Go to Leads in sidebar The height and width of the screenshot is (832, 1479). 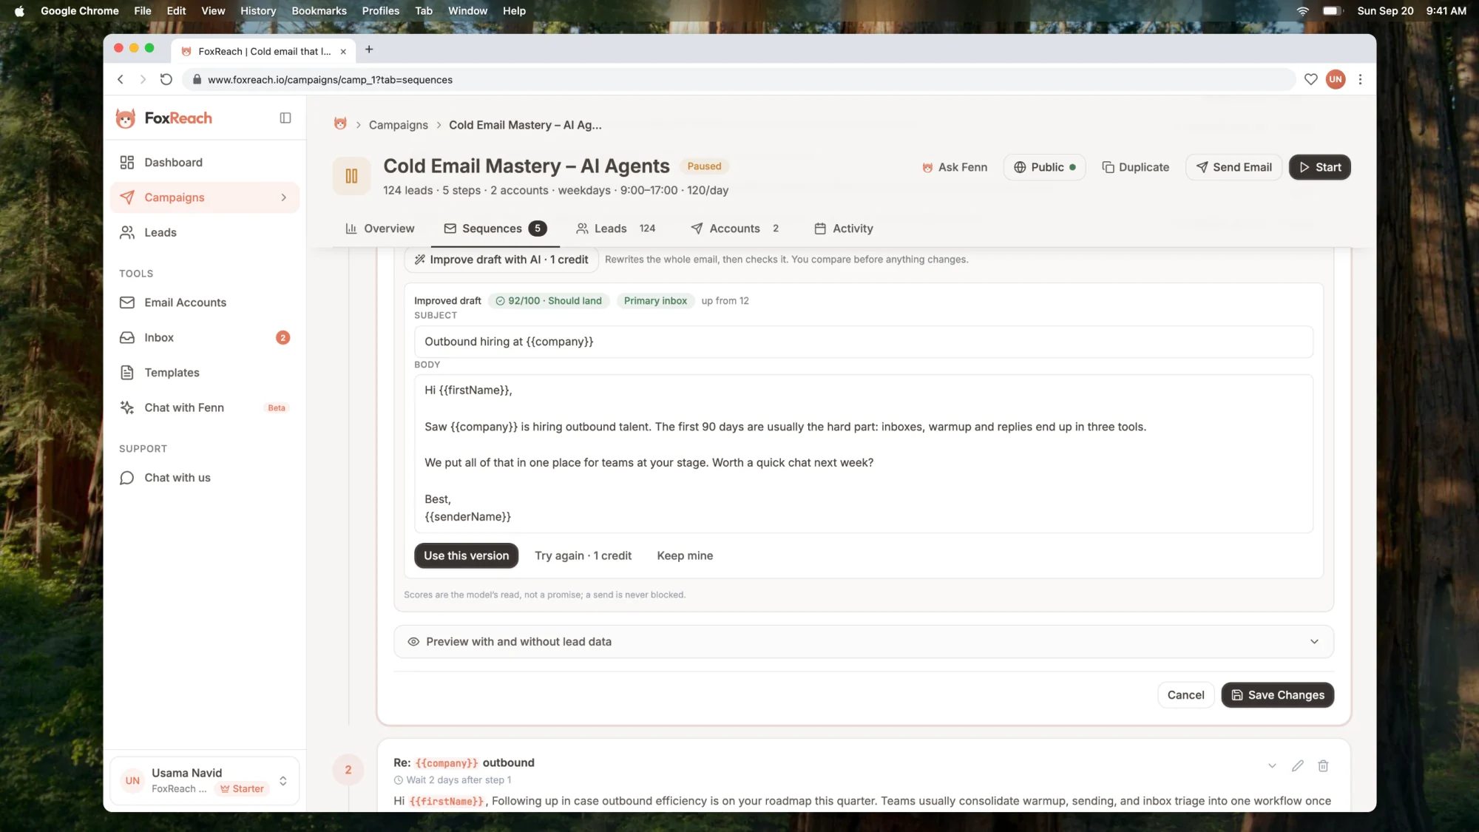coord(204,232)
